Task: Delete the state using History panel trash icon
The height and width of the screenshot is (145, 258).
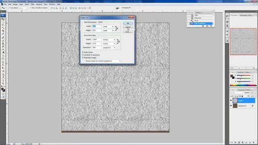Action: (x=211, y=26)
